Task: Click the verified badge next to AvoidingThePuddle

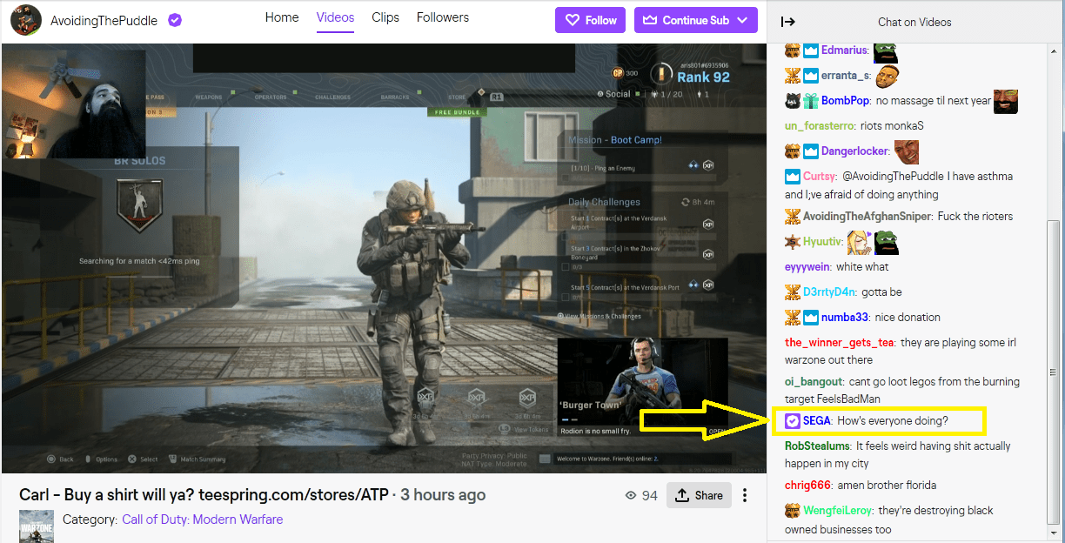Action: pyautogui.click(x=175, y=20)
